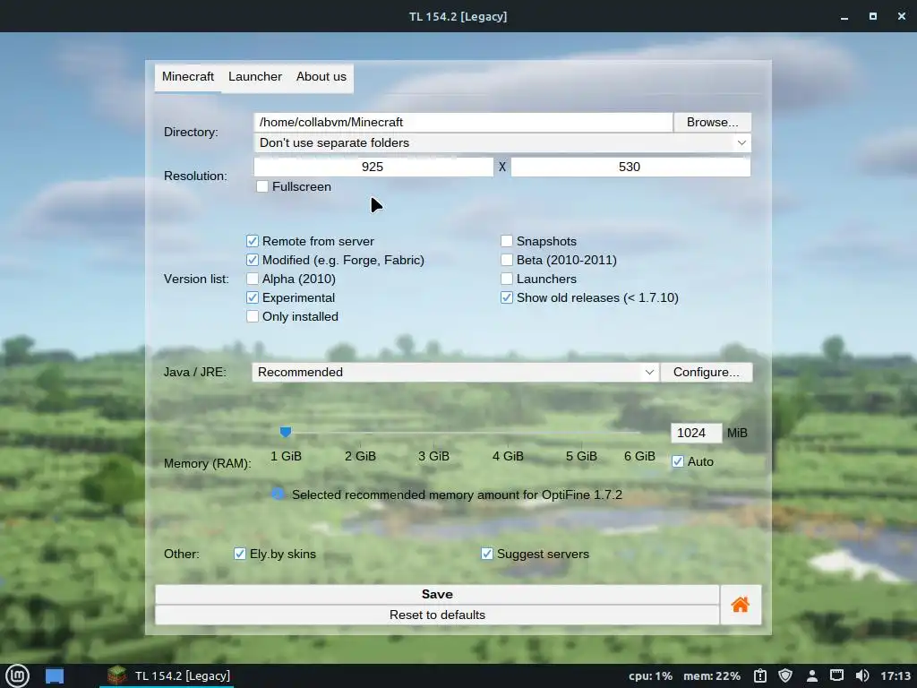Enable Alpha (2010) versions
This screenshot has height=688, width=917.
click(x=252, y=279)
